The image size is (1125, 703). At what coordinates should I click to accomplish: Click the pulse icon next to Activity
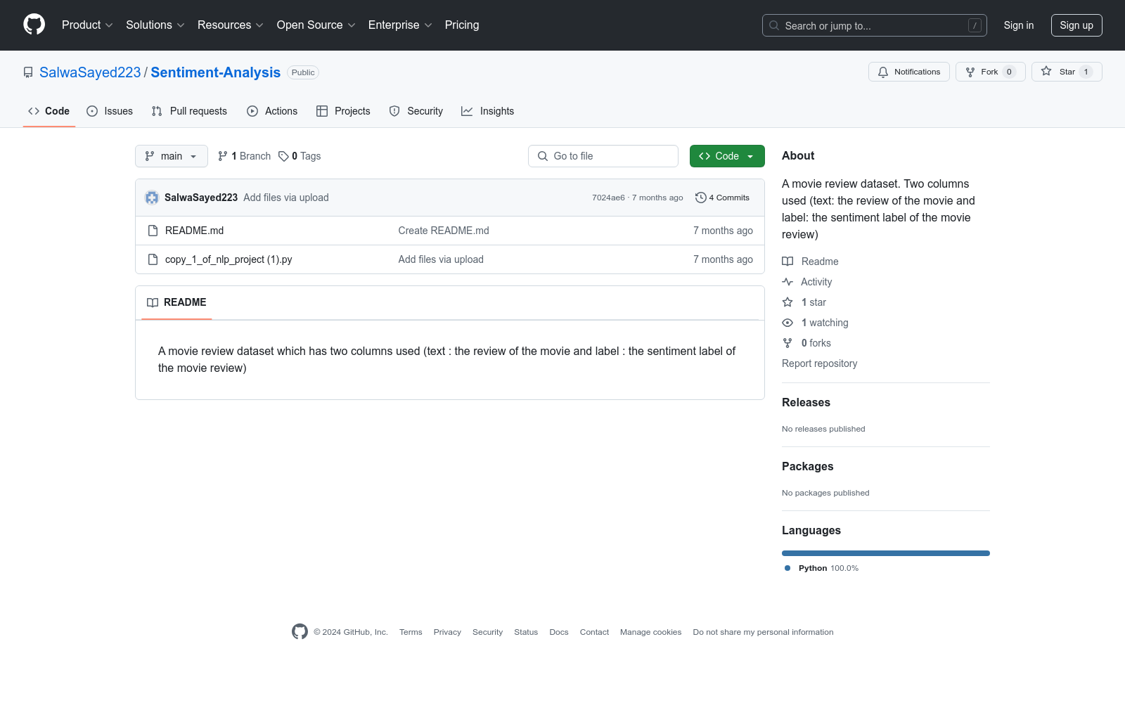click(787, 282)
